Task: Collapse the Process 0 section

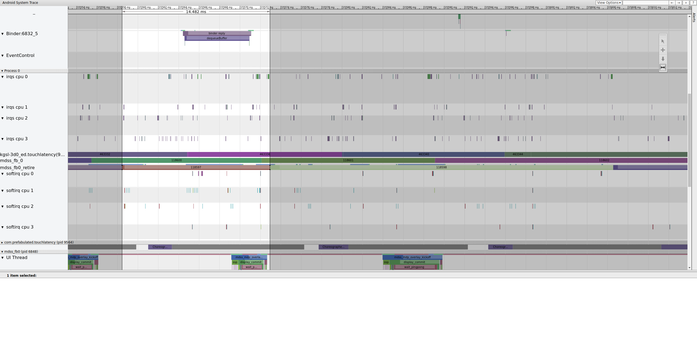Action: point(2,71)
